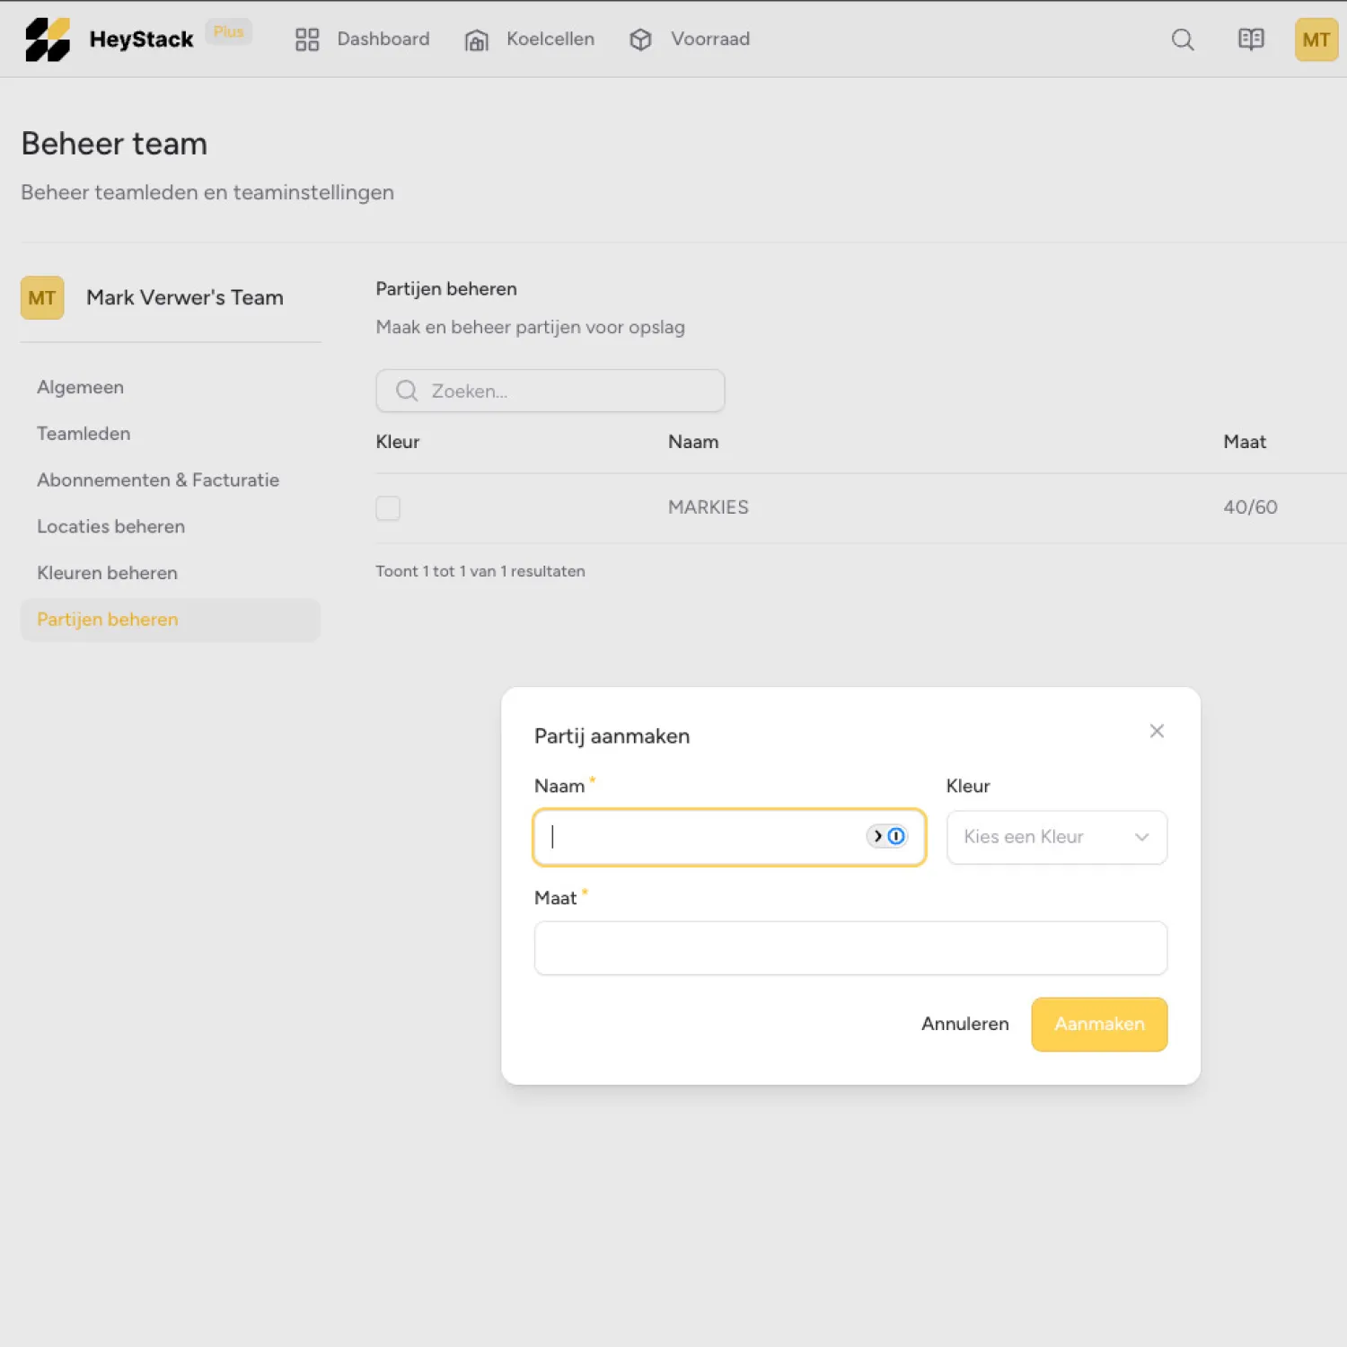Select Kleuren beheren in sidebar
The width and height of the screenshot is (1347, 1347).
[107, 573]
